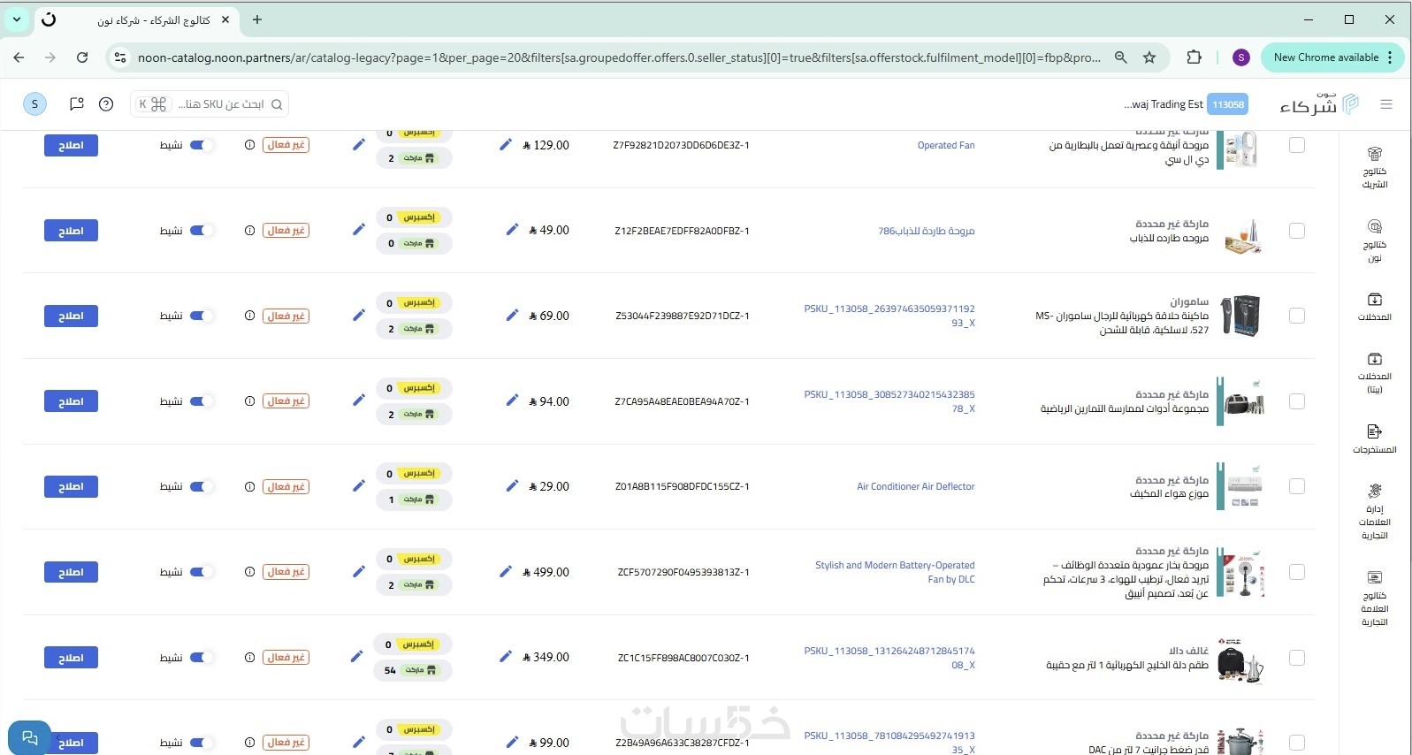This screenshot has width=1412, height=755.
Task: Open the Chrome profile avatar S
Action: tap(1241, 57)
